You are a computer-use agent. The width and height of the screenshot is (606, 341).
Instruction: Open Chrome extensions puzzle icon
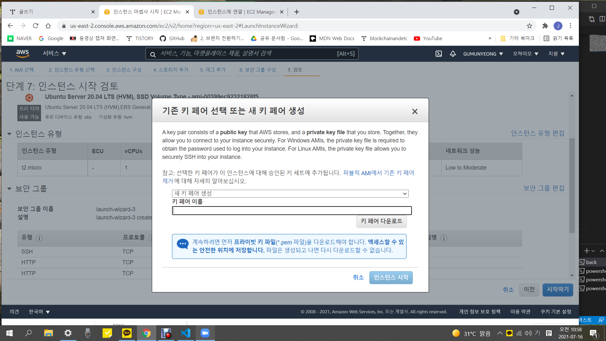click(x=545, y=26)
